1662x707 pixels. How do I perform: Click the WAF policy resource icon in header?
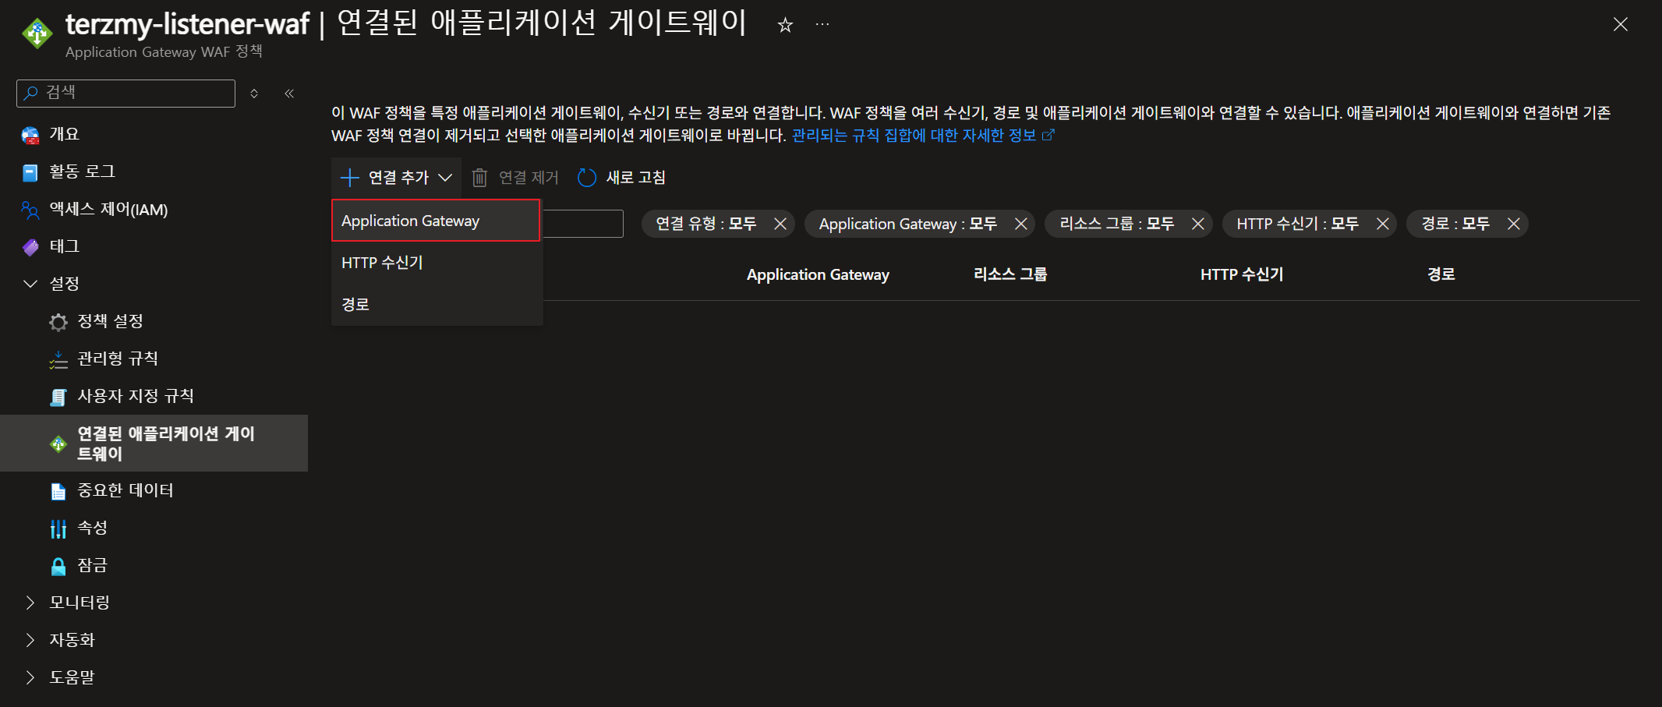[37, 34]
